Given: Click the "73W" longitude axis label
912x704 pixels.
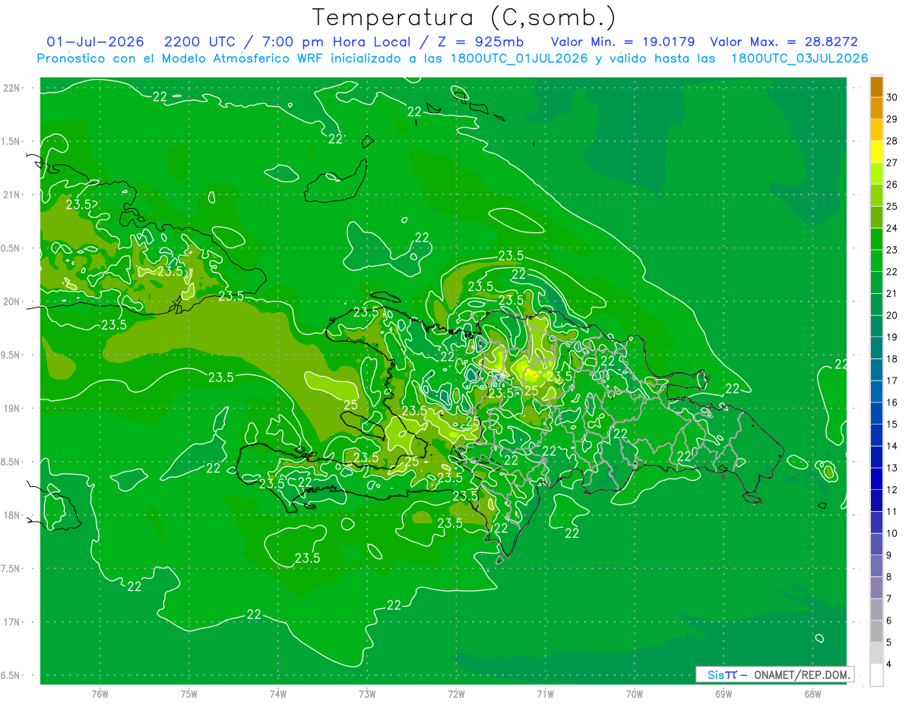Looking at the screenshot, I should [367, 694].
